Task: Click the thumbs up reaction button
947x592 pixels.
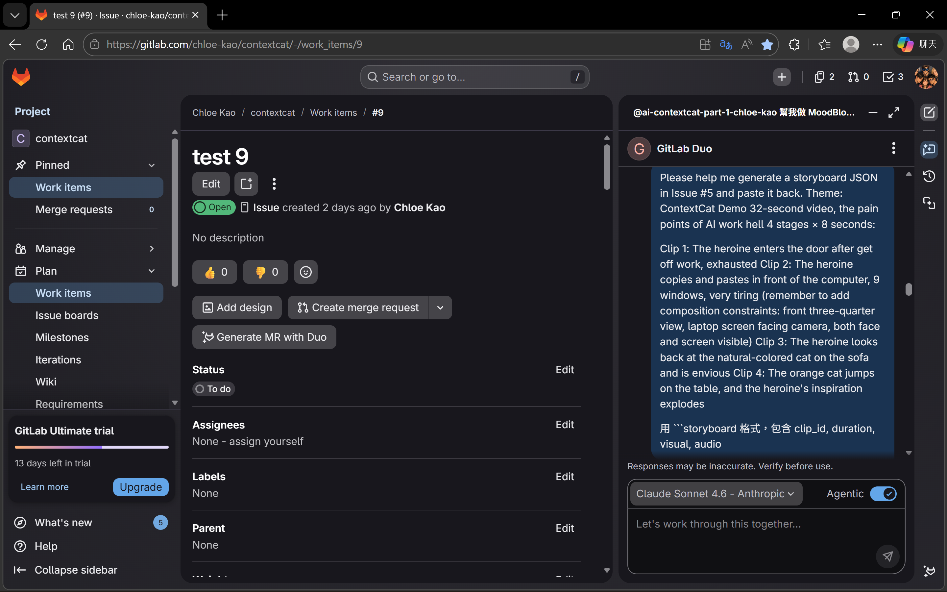Action: click(214, 272)
